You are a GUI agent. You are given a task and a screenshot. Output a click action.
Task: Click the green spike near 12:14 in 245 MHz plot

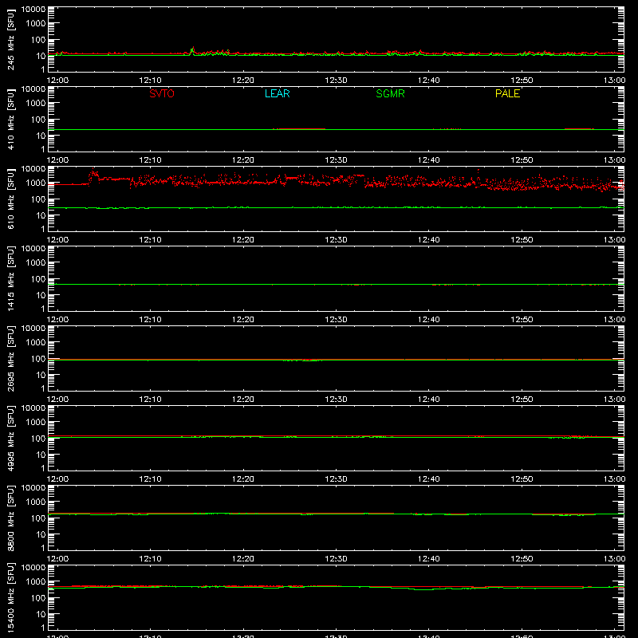click(x=192, y=49)
